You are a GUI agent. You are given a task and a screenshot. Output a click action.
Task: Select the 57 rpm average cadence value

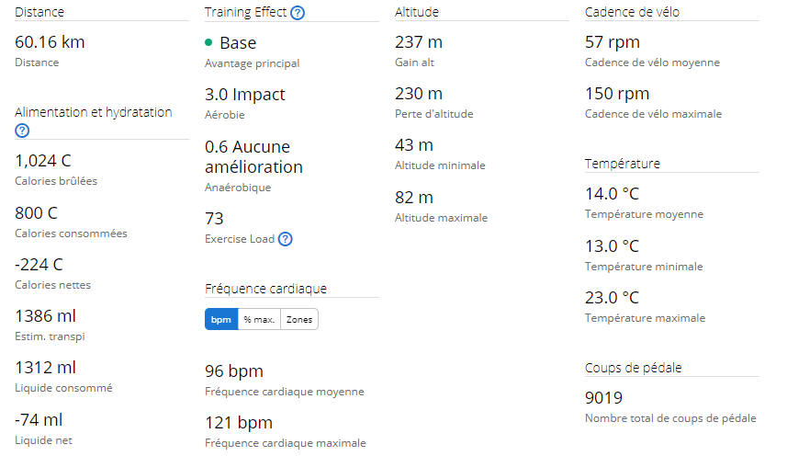(613, 42)
